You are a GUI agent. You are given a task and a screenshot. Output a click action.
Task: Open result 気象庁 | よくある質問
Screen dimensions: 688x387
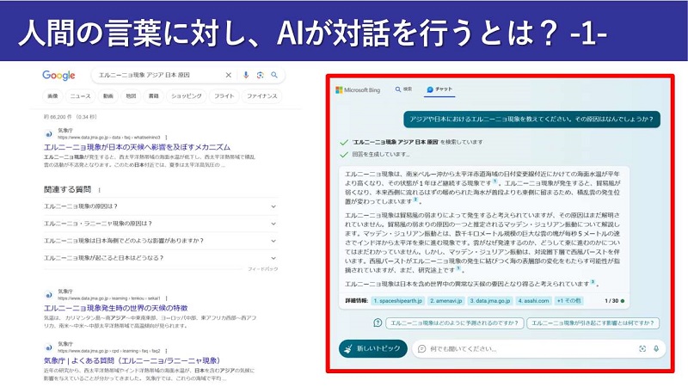tap(132, 360)
